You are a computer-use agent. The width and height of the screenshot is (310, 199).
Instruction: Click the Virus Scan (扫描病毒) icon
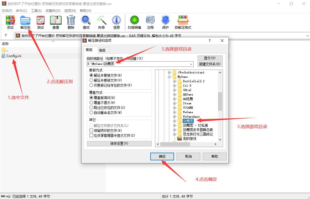pos(135,22)
